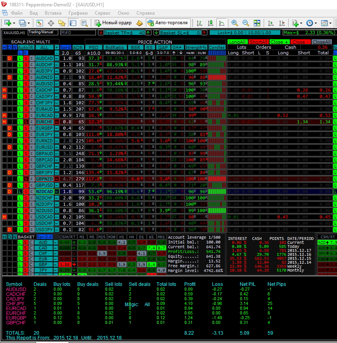Viewport: 337px width, 343px height.
Task: Toggle the Auto header button
Action: (x=23, y=48)
